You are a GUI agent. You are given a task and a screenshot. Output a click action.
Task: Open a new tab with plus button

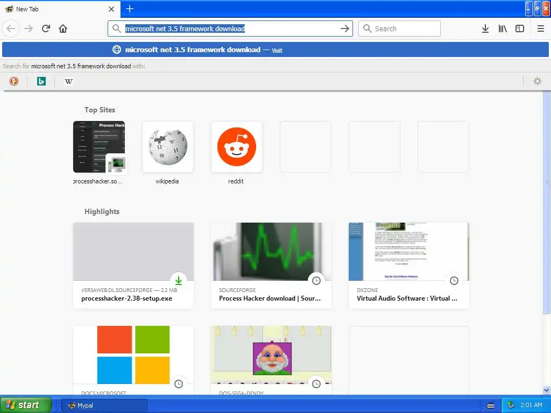(130, 9)
